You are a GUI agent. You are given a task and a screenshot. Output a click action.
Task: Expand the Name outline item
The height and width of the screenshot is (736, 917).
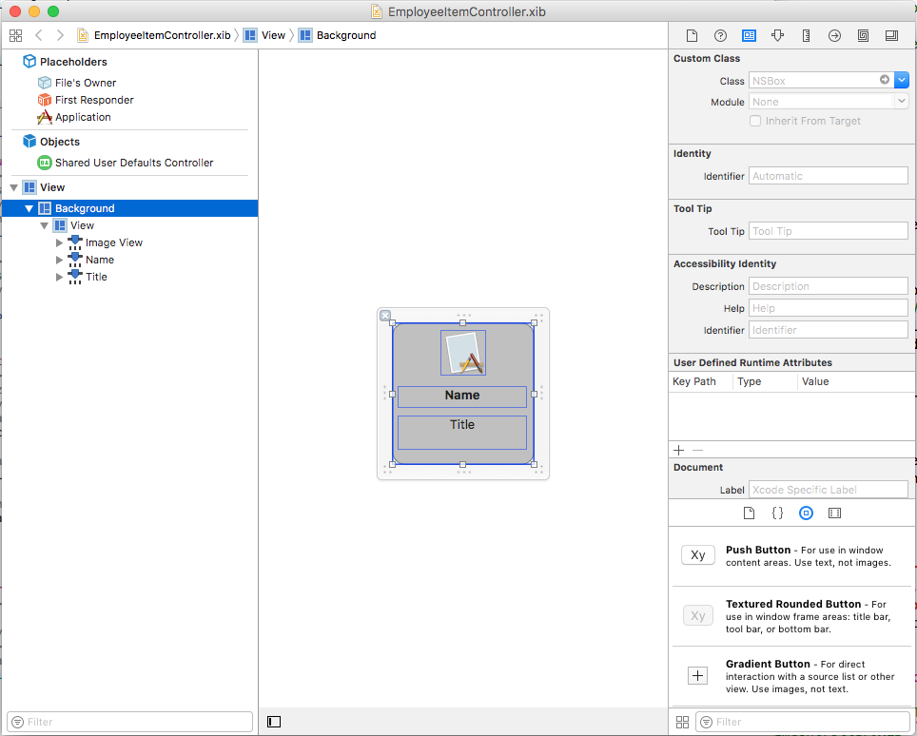59,260
